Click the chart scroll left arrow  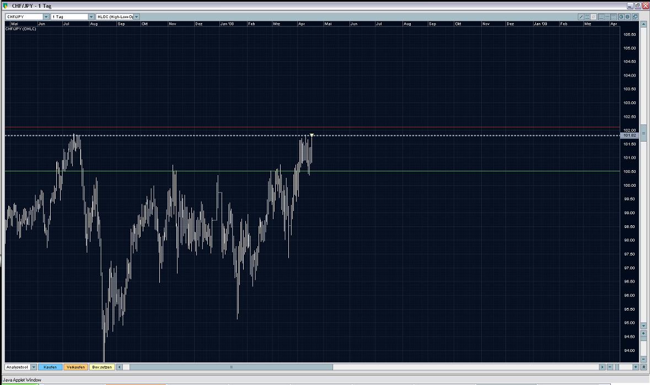click(120, 367)
